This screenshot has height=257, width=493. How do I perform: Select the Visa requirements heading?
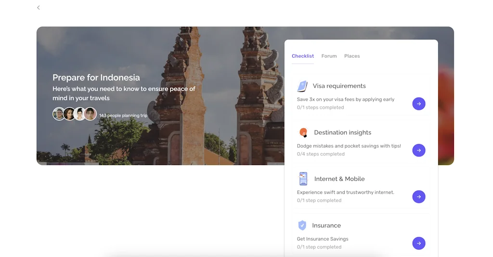339,86
